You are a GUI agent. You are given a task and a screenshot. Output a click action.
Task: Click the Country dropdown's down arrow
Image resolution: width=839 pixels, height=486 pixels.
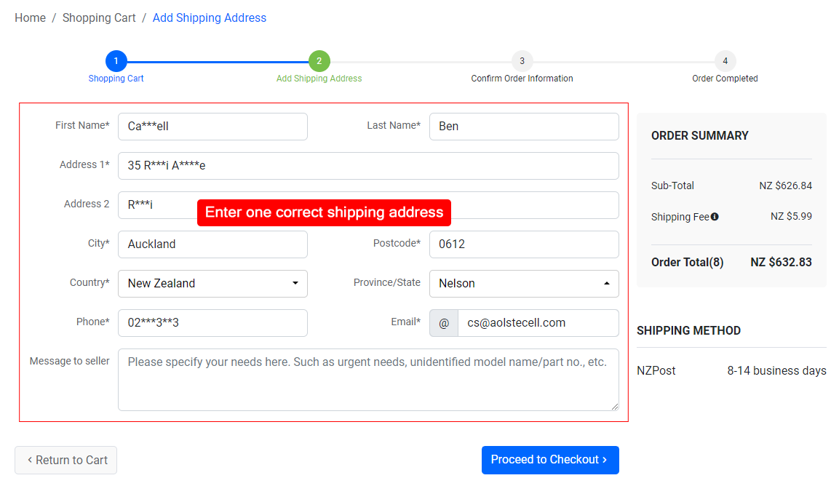(294, 283)
